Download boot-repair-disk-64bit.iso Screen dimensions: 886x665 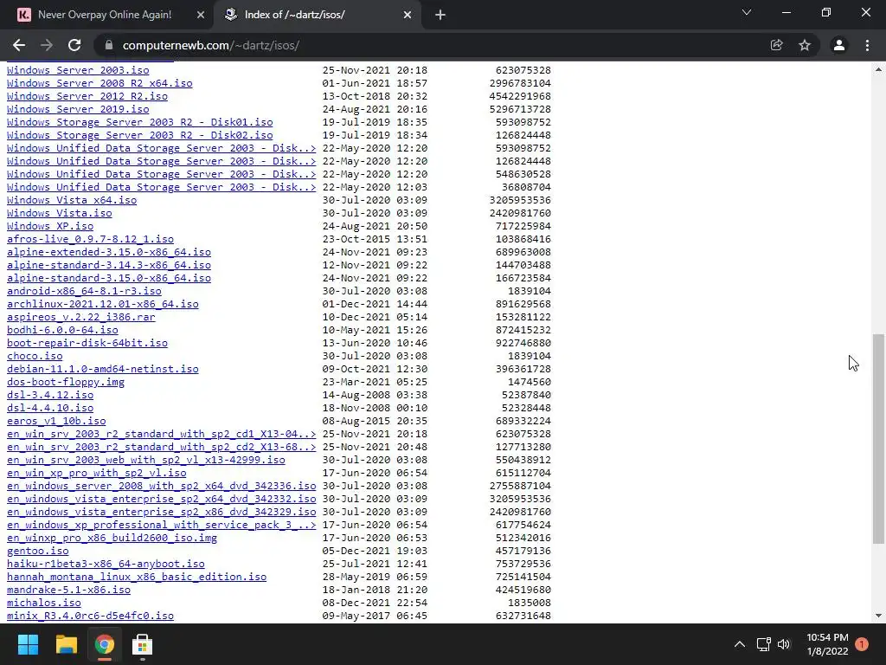pyautogui.click(x=87, y=343)
